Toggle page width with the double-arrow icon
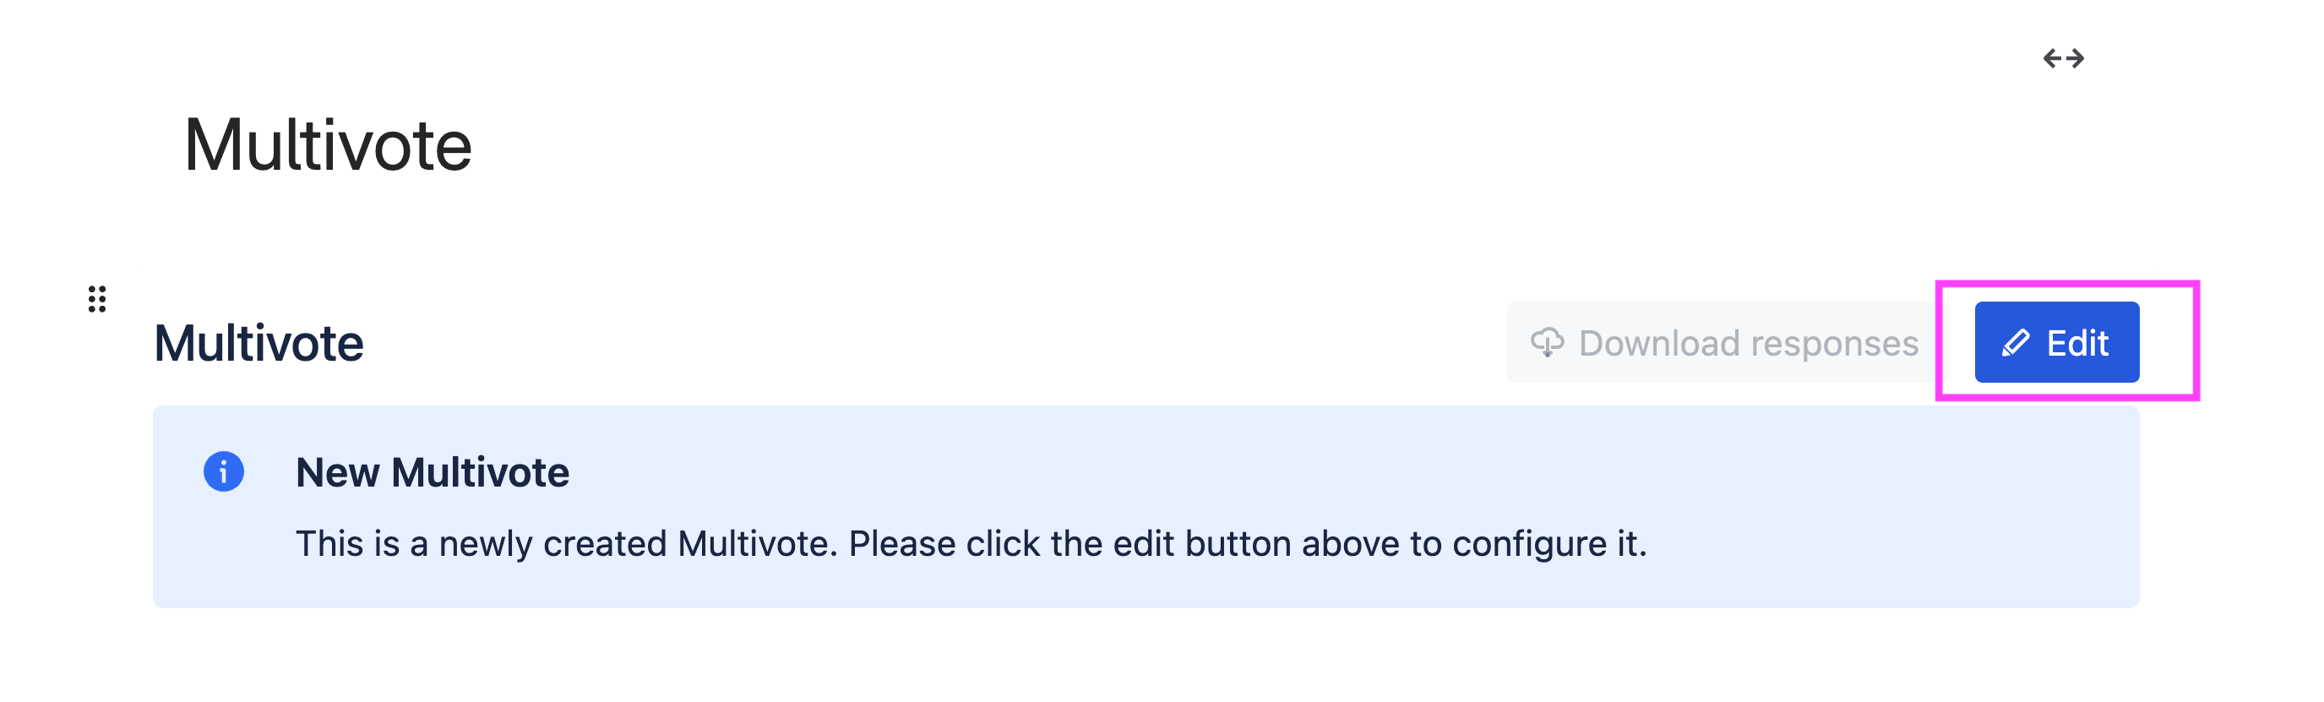This screenshot has height=702, width=2324. [2063, 58]
